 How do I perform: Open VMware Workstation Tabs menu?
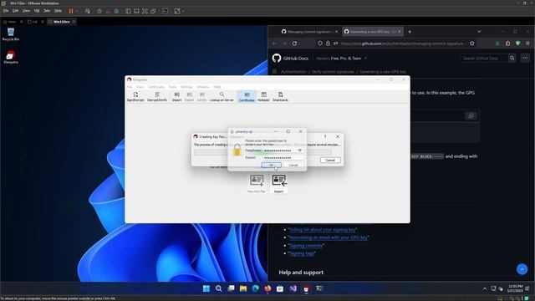point(47,11)
